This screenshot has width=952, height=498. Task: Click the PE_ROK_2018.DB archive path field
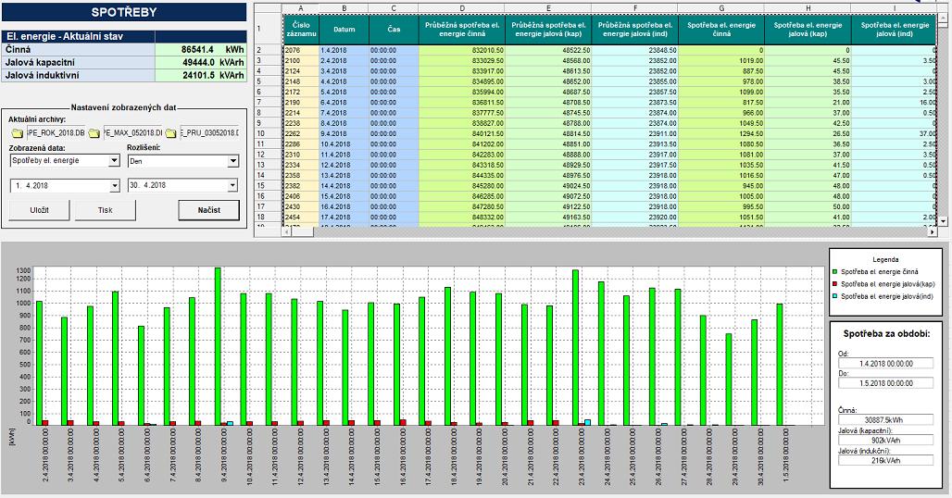pyautogui.click(x=56, y=133)
